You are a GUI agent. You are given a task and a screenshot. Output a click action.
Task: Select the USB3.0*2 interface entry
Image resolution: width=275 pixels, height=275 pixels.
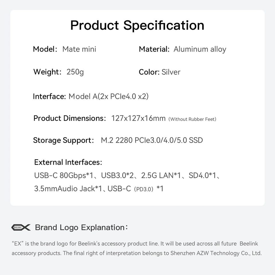[x=117, y=175]
